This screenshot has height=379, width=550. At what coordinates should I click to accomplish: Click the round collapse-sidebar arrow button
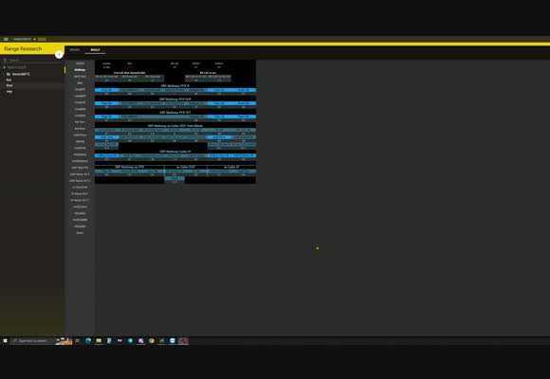click(x=59, y=54)
